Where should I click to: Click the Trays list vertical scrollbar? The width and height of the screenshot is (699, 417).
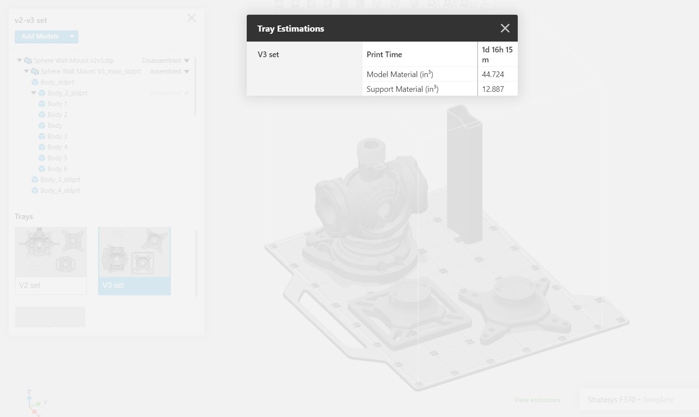196,263
